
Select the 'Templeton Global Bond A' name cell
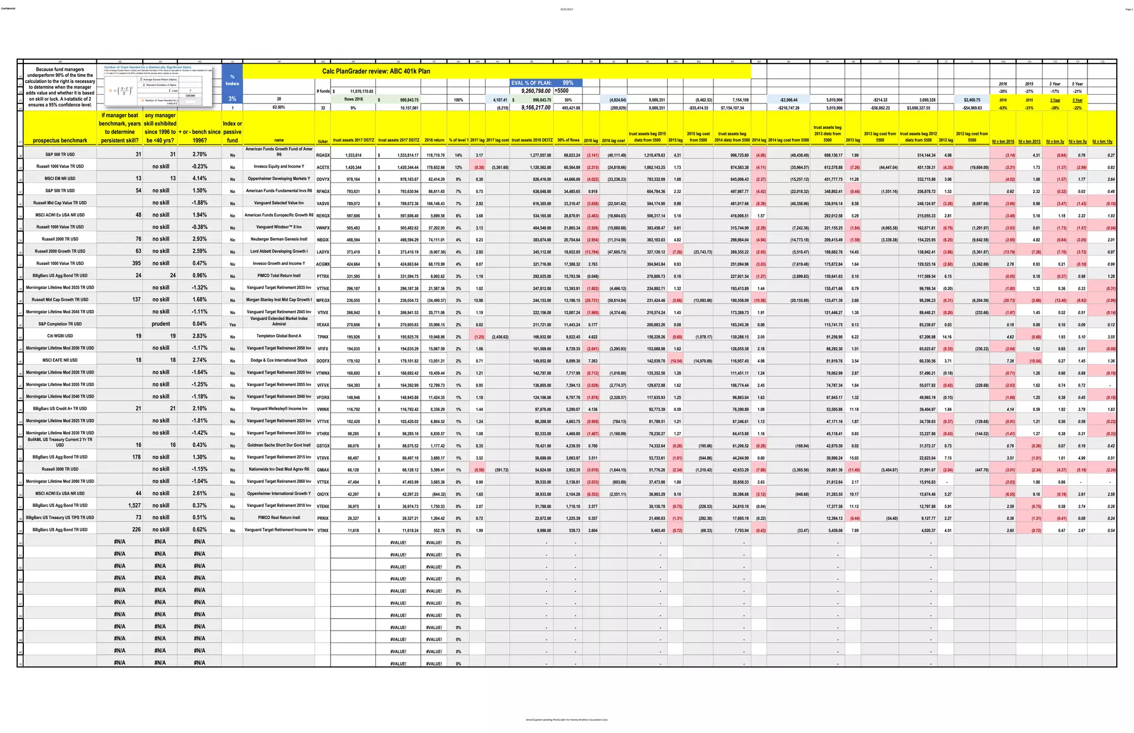(279, 336)
